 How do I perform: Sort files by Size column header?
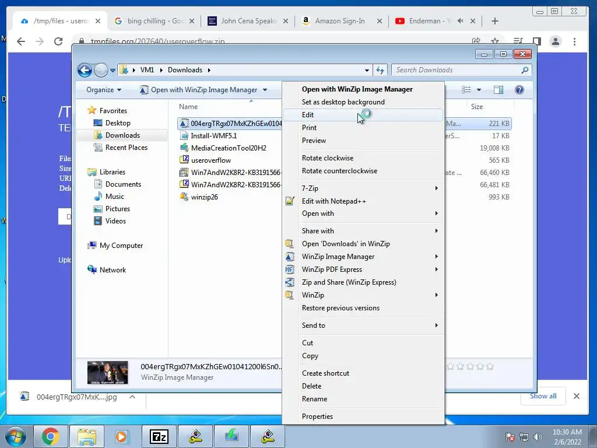477,107
